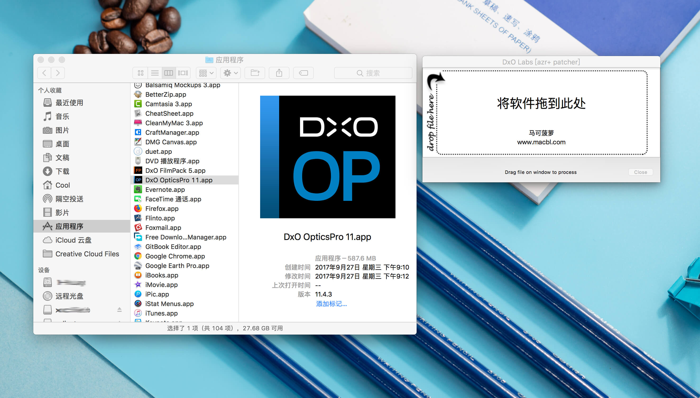Select iPic.app in the list
This screenshot has width=700, height=398.
click(x=185, y=294)
